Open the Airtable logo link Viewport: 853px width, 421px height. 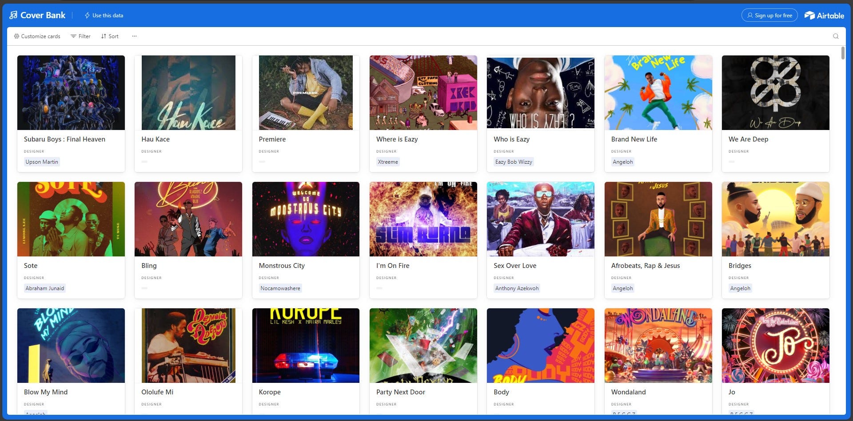click(824, 15)
